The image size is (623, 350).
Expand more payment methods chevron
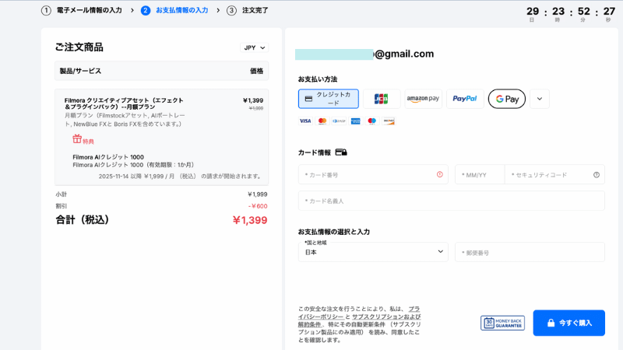(540, 99)
